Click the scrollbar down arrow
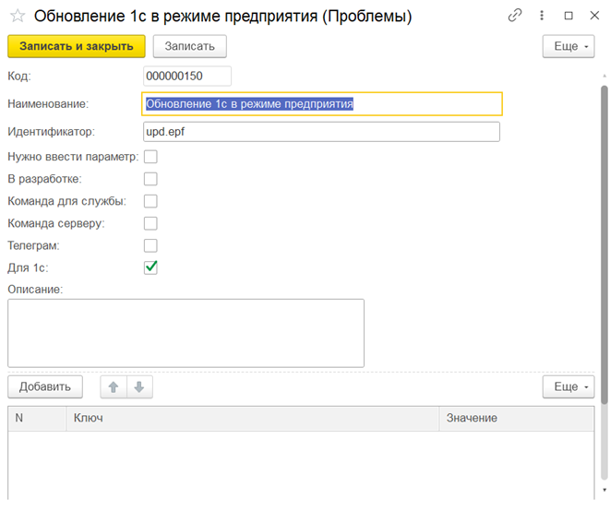 604,490
